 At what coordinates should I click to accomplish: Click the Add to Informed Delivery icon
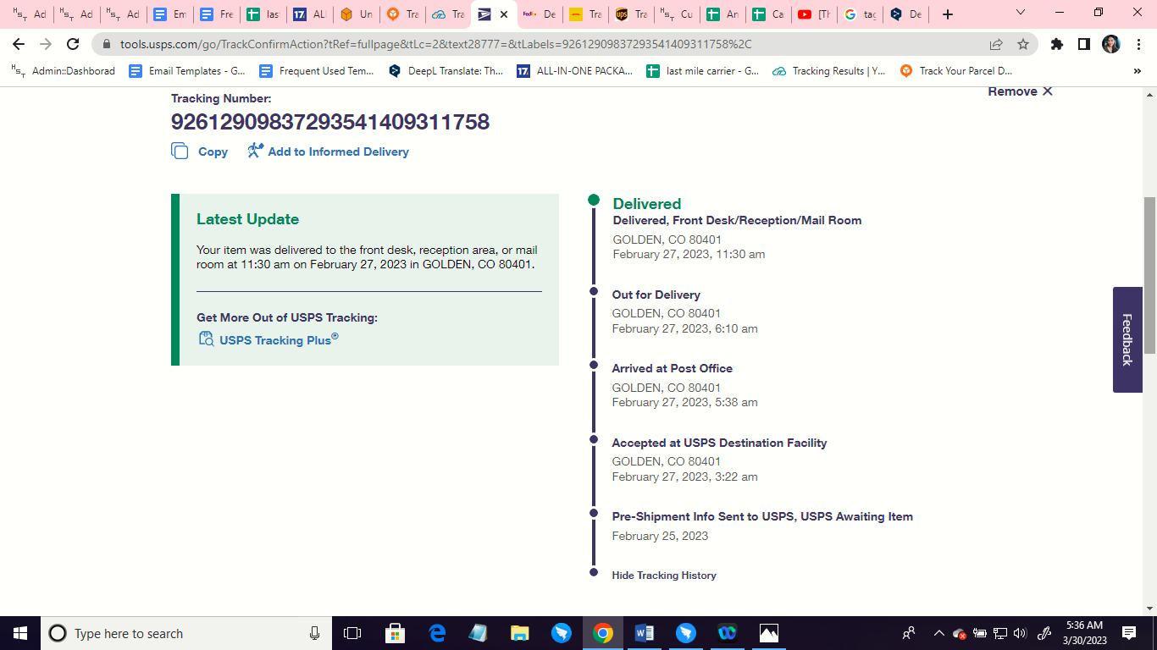point(255,151)
